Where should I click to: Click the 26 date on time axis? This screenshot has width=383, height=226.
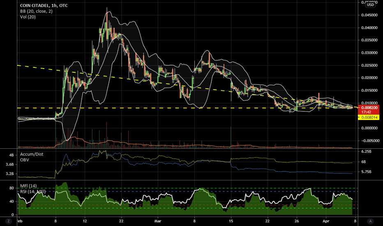click(x=297, y=221)
